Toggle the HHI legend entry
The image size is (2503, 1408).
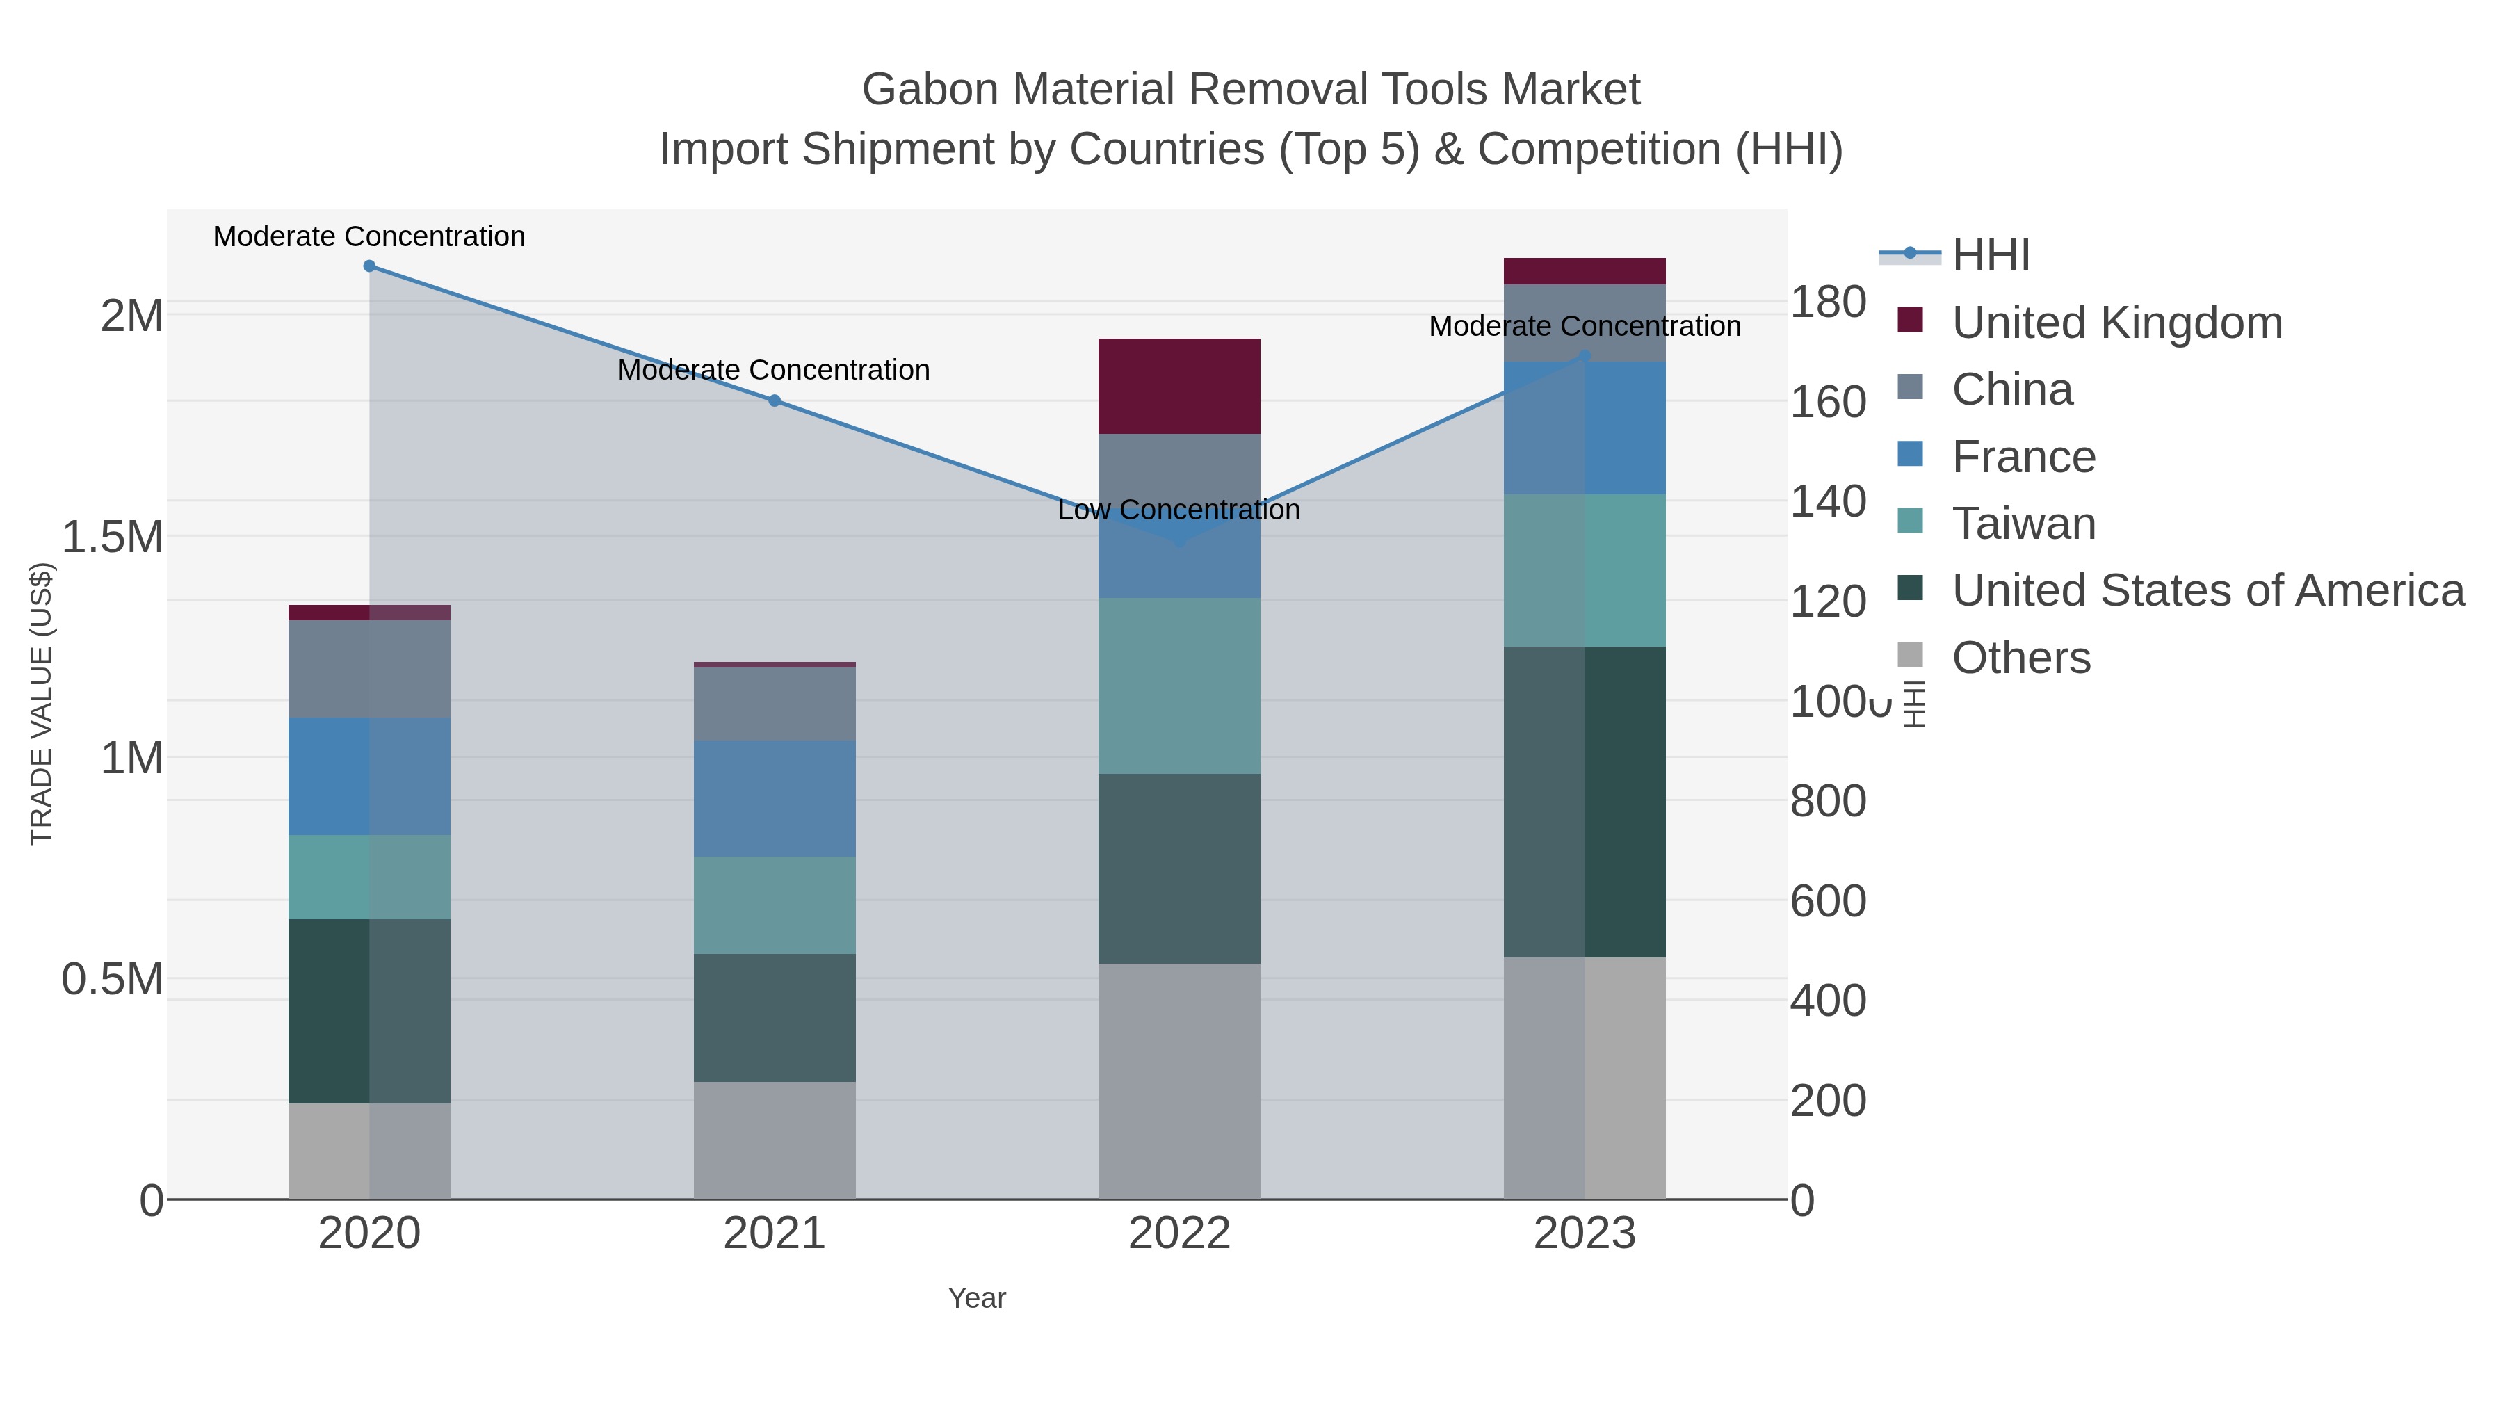1955,254
